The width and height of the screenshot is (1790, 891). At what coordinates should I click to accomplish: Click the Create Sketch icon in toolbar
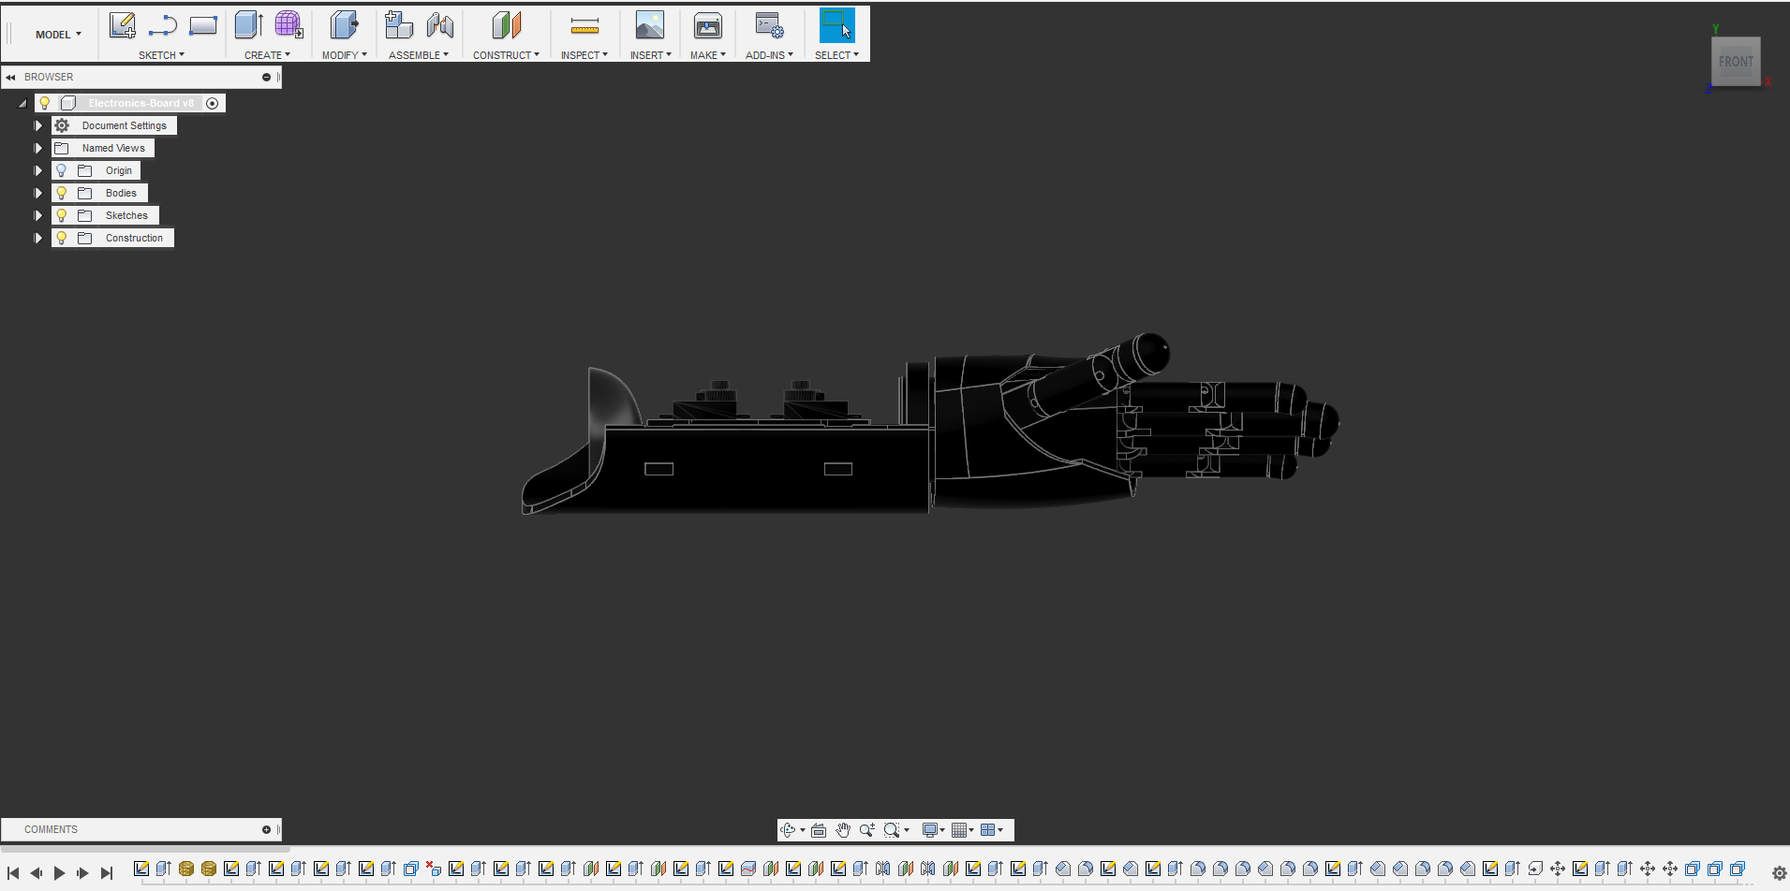pyautogui.click(x=122, y=25)
